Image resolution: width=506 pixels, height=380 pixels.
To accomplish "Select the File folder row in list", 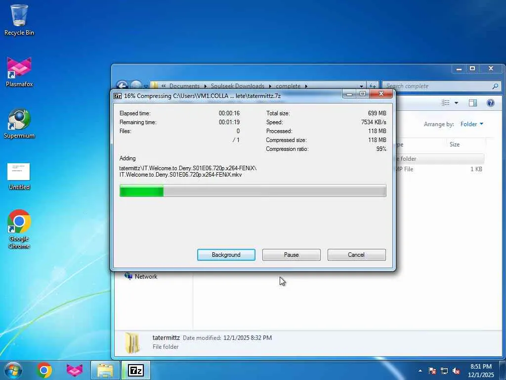I will (x=439, y=159).
